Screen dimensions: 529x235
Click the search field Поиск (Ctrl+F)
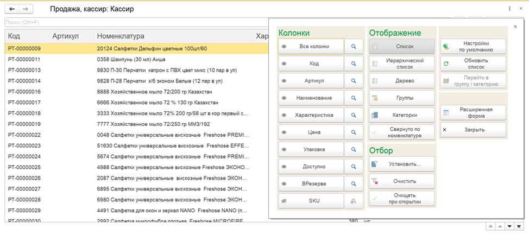click(137, 22)
